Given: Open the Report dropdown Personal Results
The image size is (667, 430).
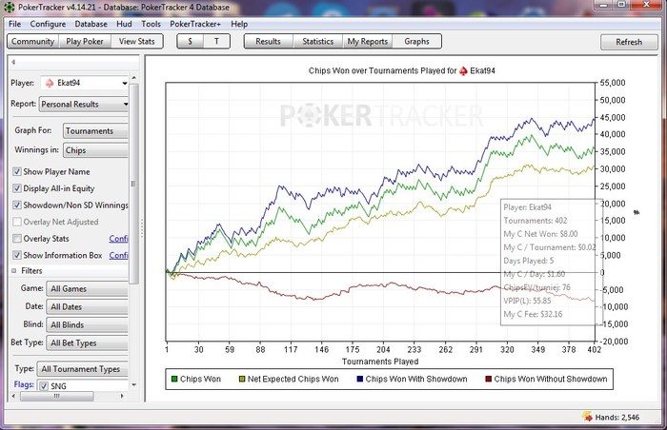Looking at the screenshot, I should pos(84,104).
